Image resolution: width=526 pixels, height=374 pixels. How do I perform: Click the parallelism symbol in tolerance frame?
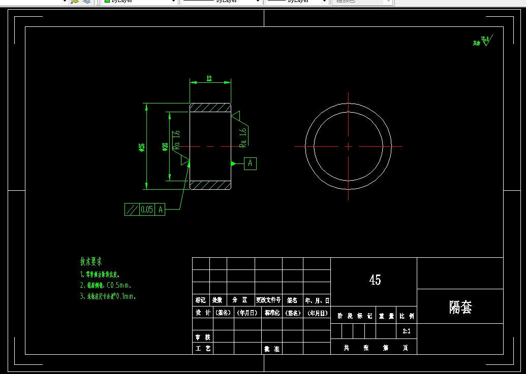pos(132,210)
